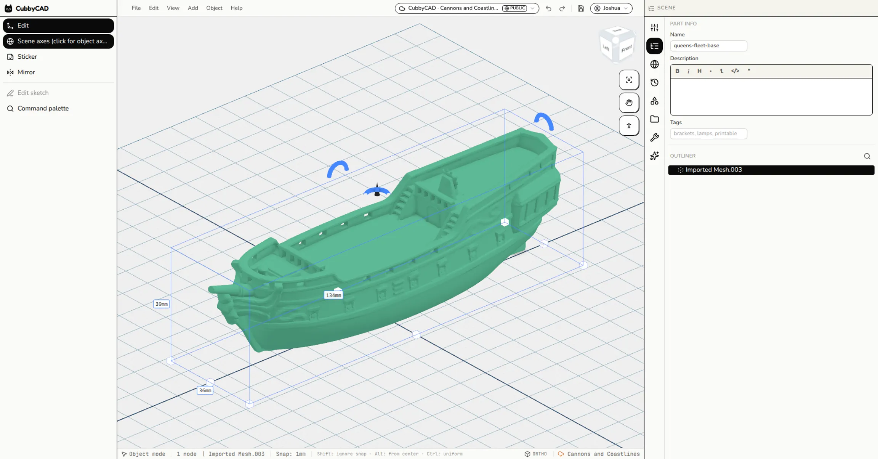Open the View menu
The width and height of the screenshot is (878, 459).
(173, 8)
